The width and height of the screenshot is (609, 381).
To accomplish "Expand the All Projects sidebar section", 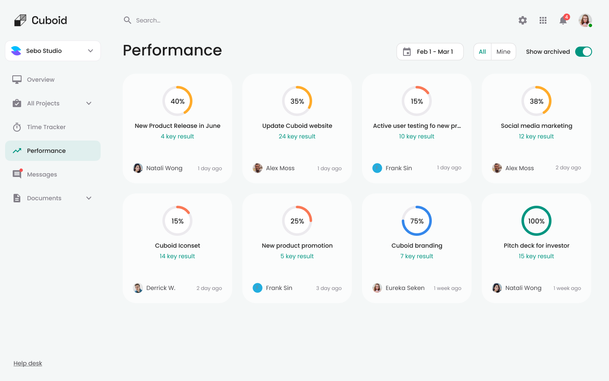I will point(88,103).
